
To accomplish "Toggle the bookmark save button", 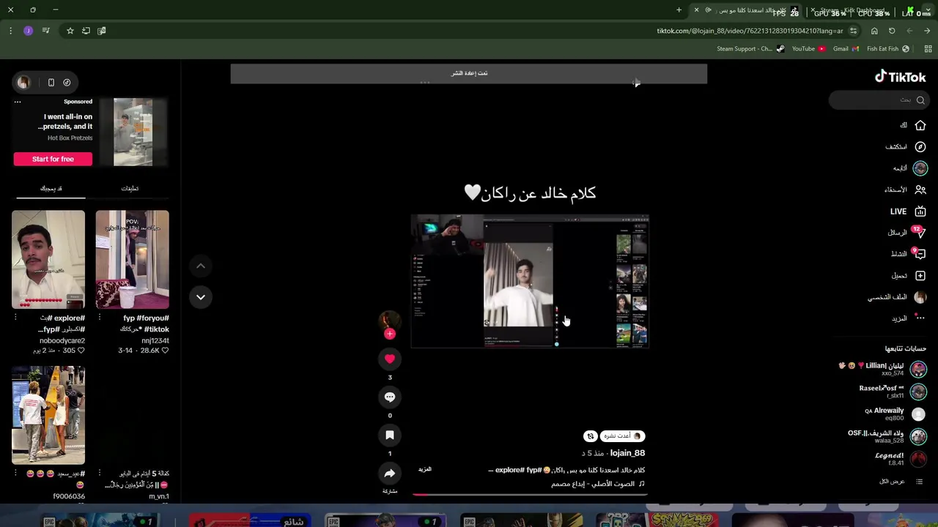I will pyautogui.click(x=390, y=435).
